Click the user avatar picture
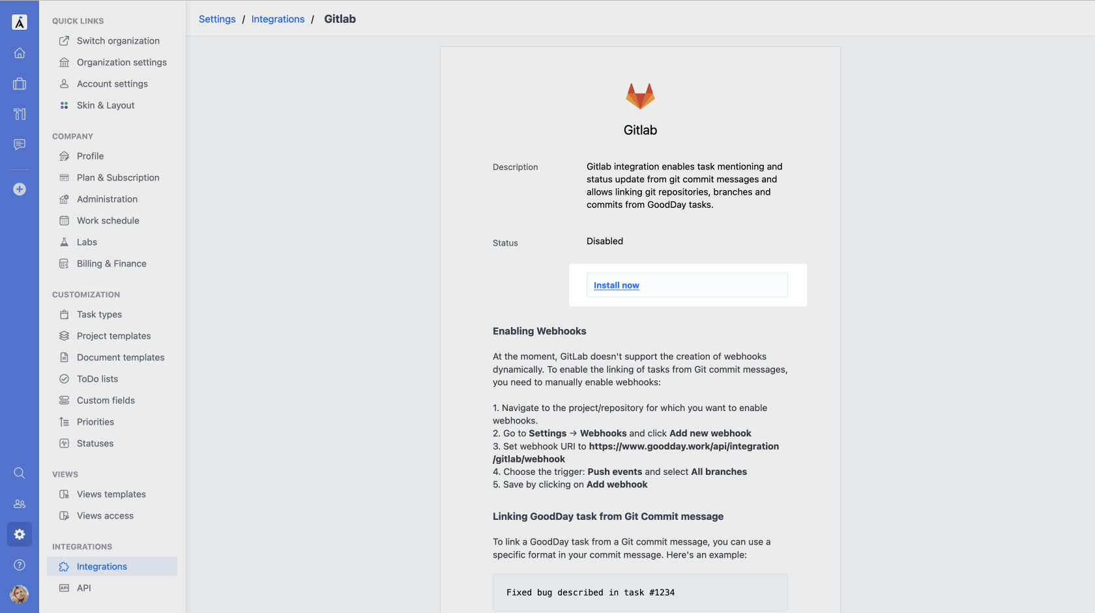The height and width of the screenshot is (613, 1095). [x=20, y=594]
